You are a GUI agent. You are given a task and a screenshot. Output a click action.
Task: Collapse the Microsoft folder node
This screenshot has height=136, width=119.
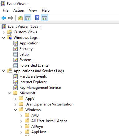pyautogui.click(x=10, y=93)
